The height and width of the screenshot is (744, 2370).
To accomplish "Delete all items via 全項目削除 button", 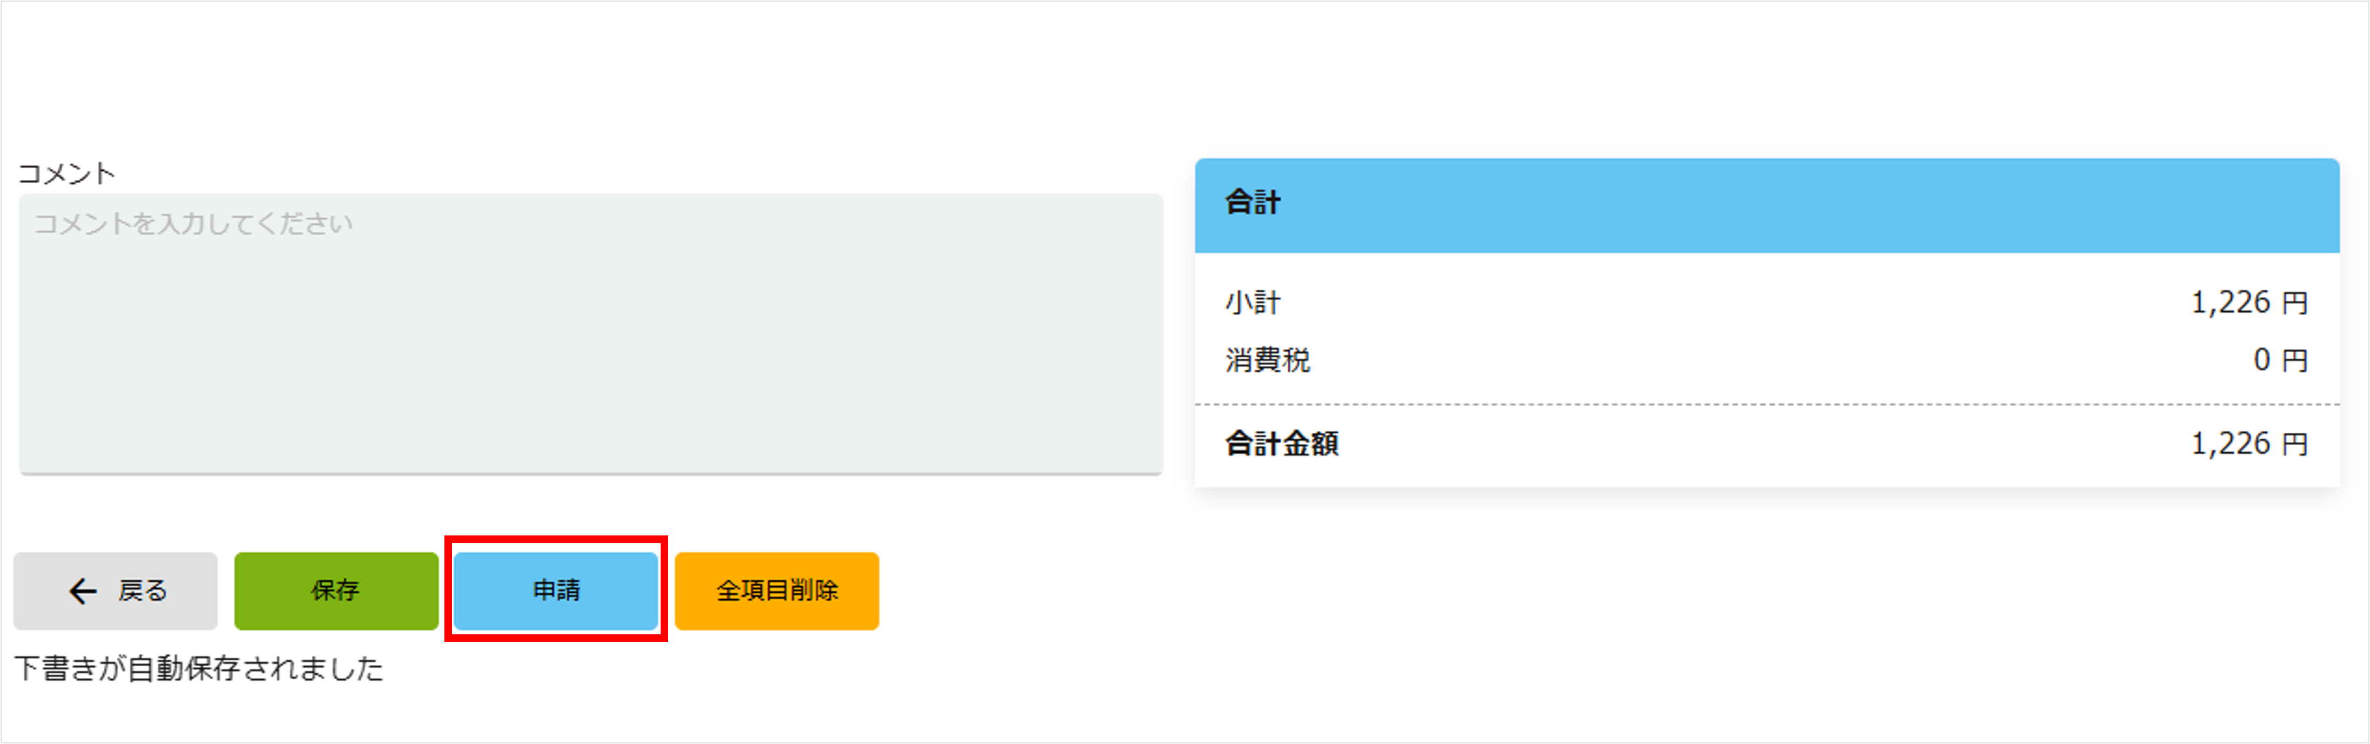I will (x=776, y=591).
